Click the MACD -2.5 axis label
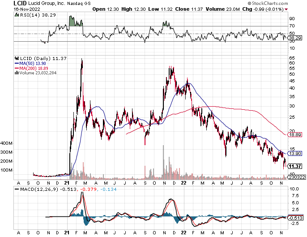This screenshot has height=237, width=307. click(294, 224)
